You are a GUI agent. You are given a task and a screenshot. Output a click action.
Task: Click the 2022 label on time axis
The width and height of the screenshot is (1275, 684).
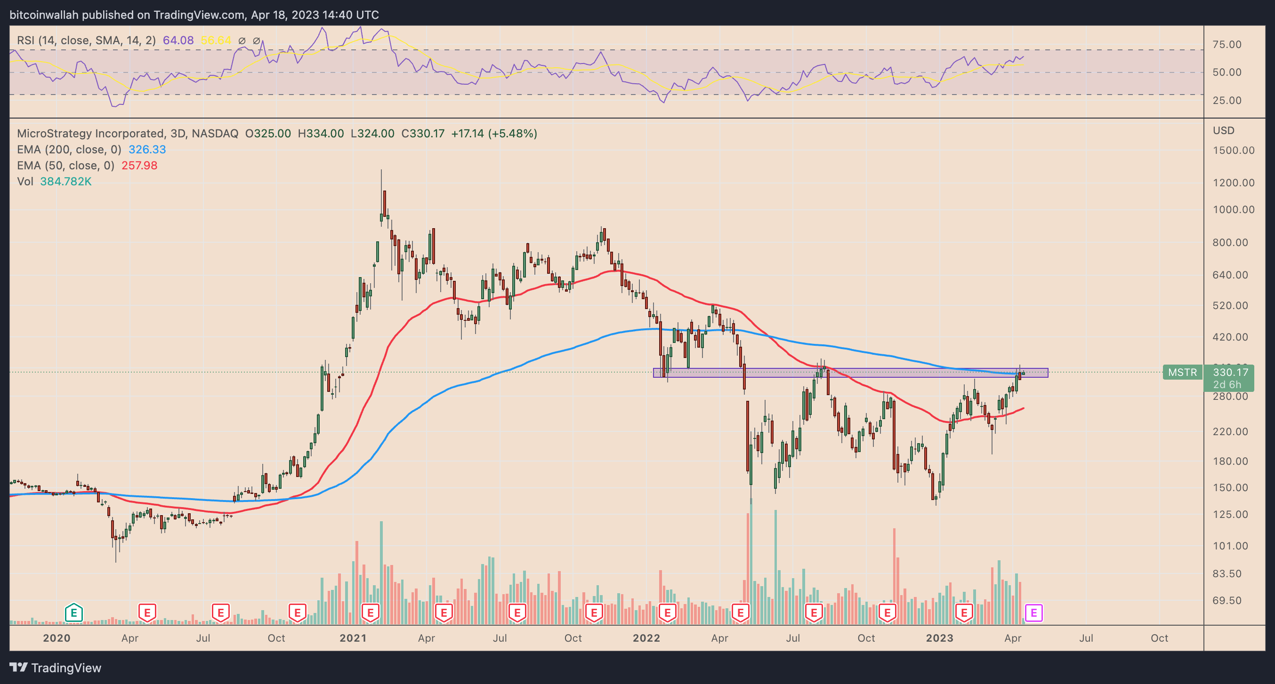pyautogui.click(x=646, y=638)
